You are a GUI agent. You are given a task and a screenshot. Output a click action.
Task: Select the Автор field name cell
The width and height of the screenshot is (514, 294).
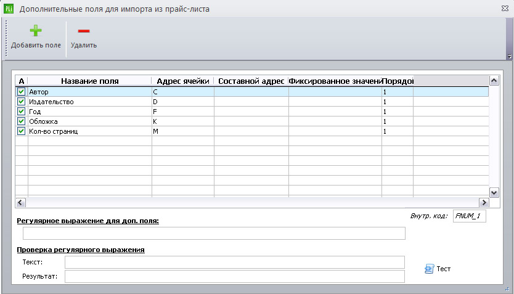click(x=90, y=92)
